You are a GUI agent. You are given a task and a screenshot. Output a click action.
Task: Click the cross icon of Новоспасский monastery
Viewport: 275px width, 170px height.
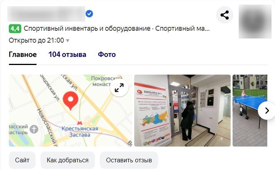pyautogui.click(x=34, y=129)
